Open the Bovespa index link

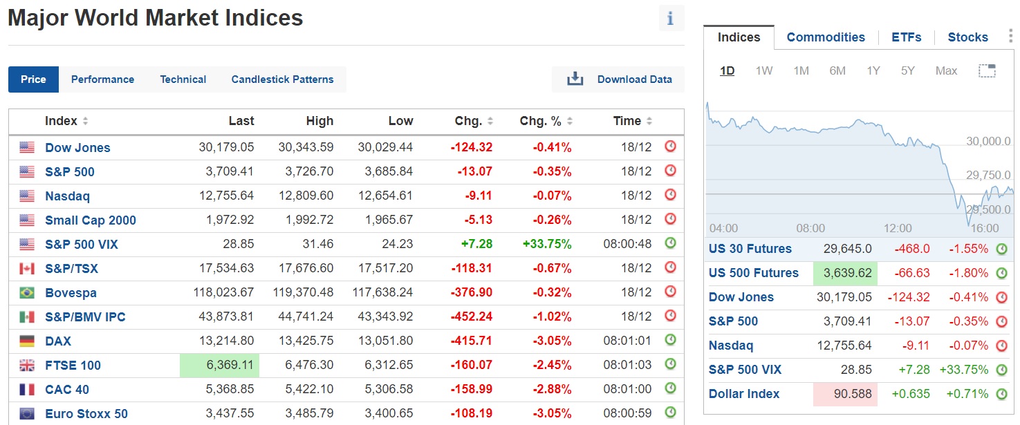(x=71, y=292)
